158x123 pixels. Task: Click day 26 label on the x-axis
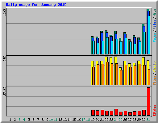tap(125, 120)
